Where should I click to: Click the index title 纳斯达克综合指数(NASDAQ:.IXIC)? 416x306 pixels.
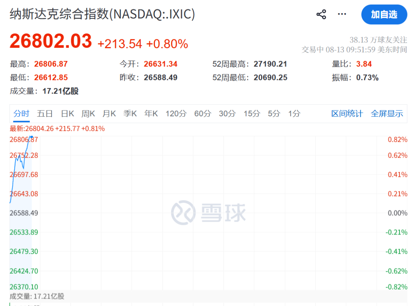(x=102, y=14)
